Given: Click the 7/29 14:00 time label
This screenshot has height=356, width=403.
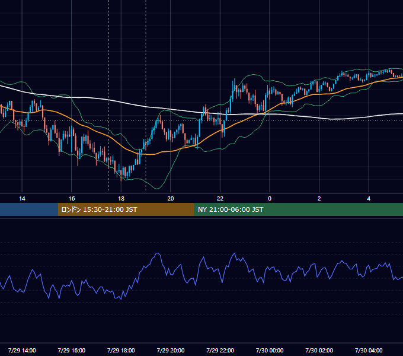Looking at the screenshot, I should [22, 350].
